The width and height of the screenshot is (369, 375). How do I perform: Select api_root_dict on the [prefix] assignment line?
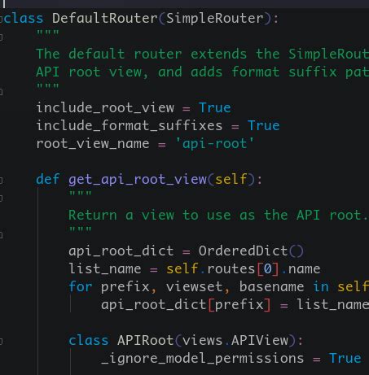point(154,305)
